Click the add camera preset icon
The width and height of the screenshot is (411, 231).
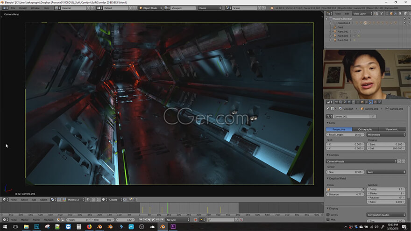click(399, 161)
